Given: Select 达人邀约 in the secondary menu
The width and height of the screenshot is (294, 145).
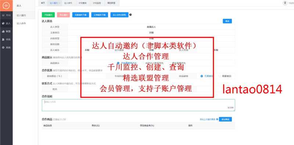Looking at the screenshot, I should (24, 15).
